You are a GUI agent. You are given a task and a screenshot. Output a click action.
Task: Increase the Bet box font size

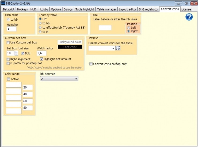coord(16,52)
